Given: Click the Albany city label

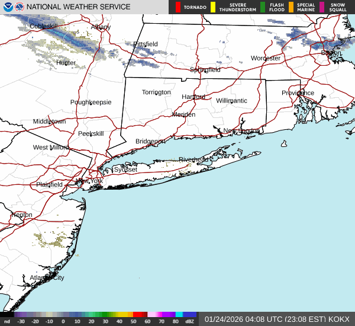Looking at the screenshot, I should (x=101, y=27).
